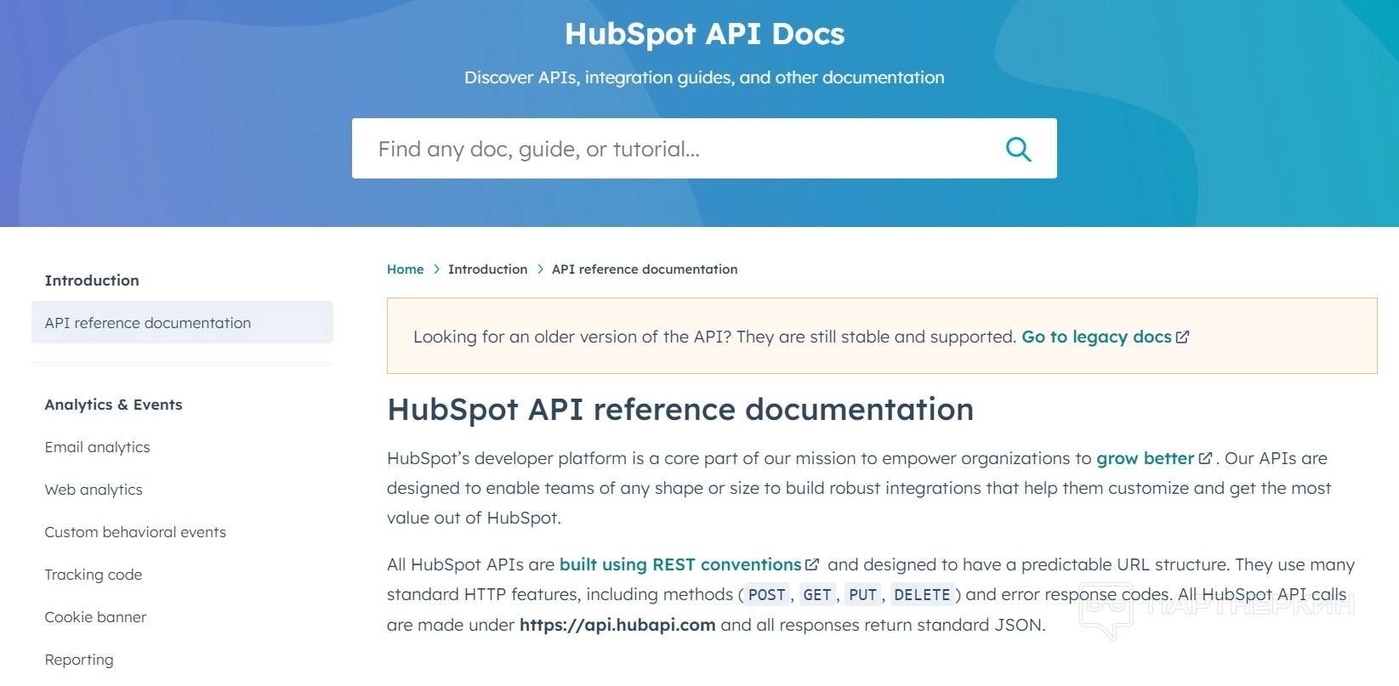Click the external link icon beside legacy docs
The height and width of the screenshot is (686, 1399).
coord(1182,337)
